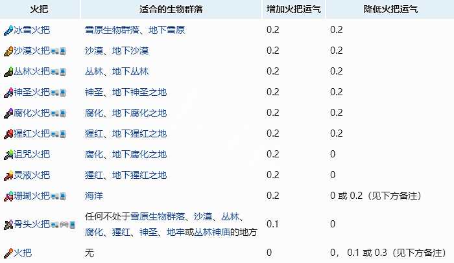This screenshot has height=263, width=454.
Task: Follow 地下腐化之地 link in 诅咒火把 row
Action: point(139,154)
